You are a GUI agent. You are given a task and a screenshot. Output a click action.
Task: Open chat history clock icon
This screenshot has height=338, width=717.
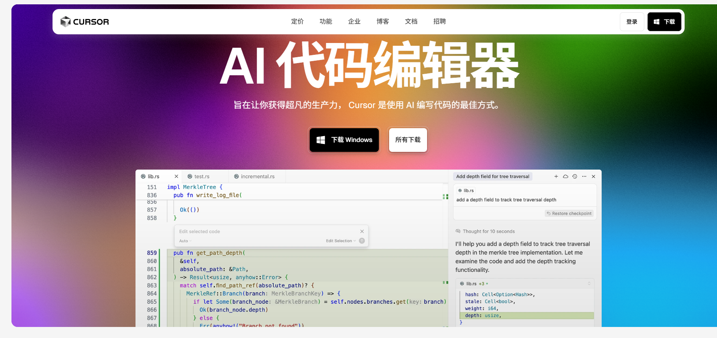(575, 176)
